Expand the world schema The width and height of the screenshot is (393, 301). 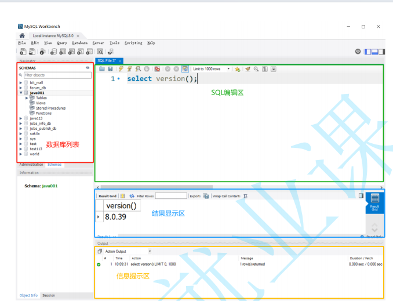point(21,154)
